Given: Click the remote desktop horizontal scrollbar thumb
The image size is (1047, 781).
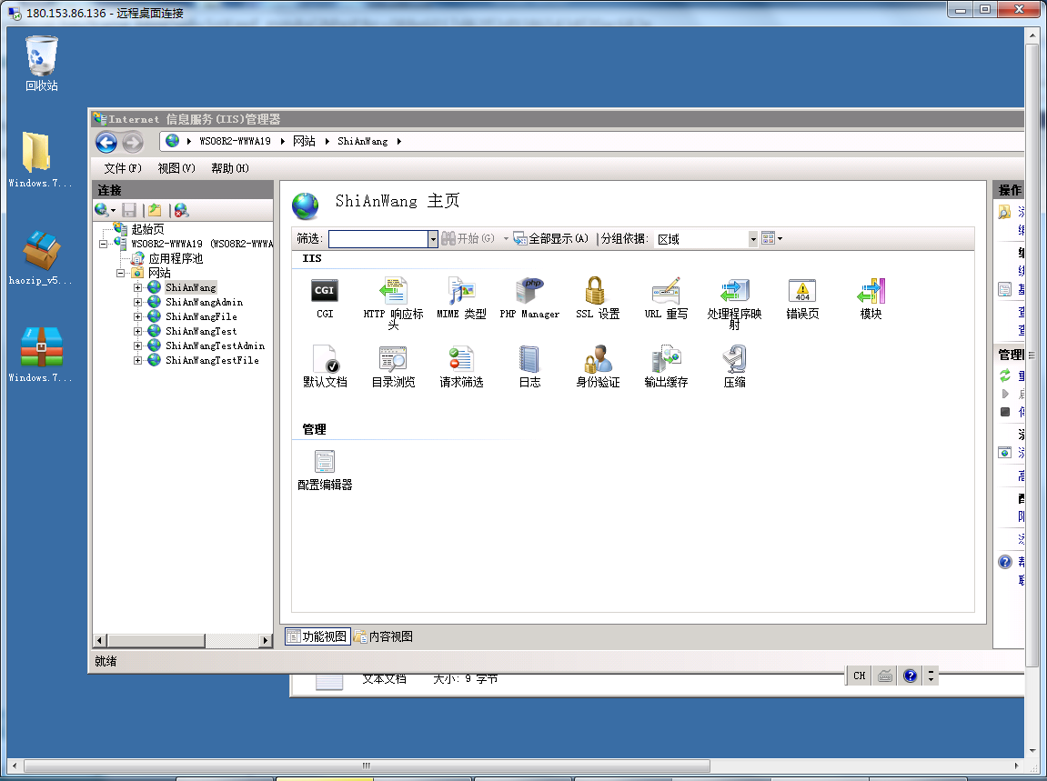Looking at the screenshot, I should [x=366, y=766].
